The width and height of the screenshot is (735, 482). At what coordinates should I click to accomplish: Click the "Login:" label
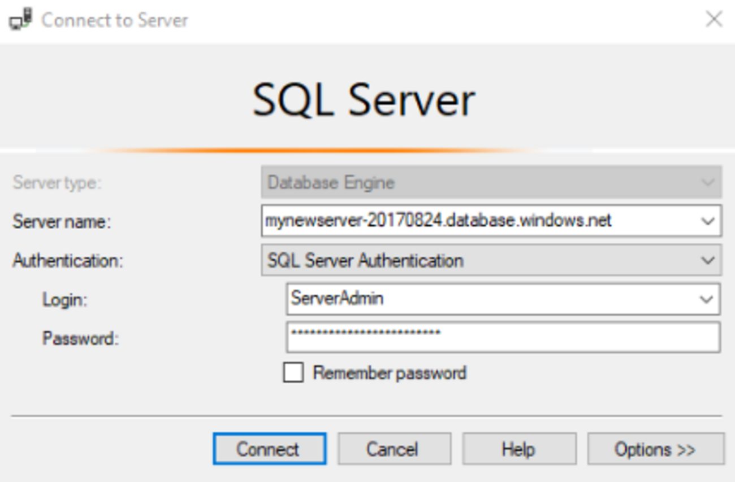[65, 300]
